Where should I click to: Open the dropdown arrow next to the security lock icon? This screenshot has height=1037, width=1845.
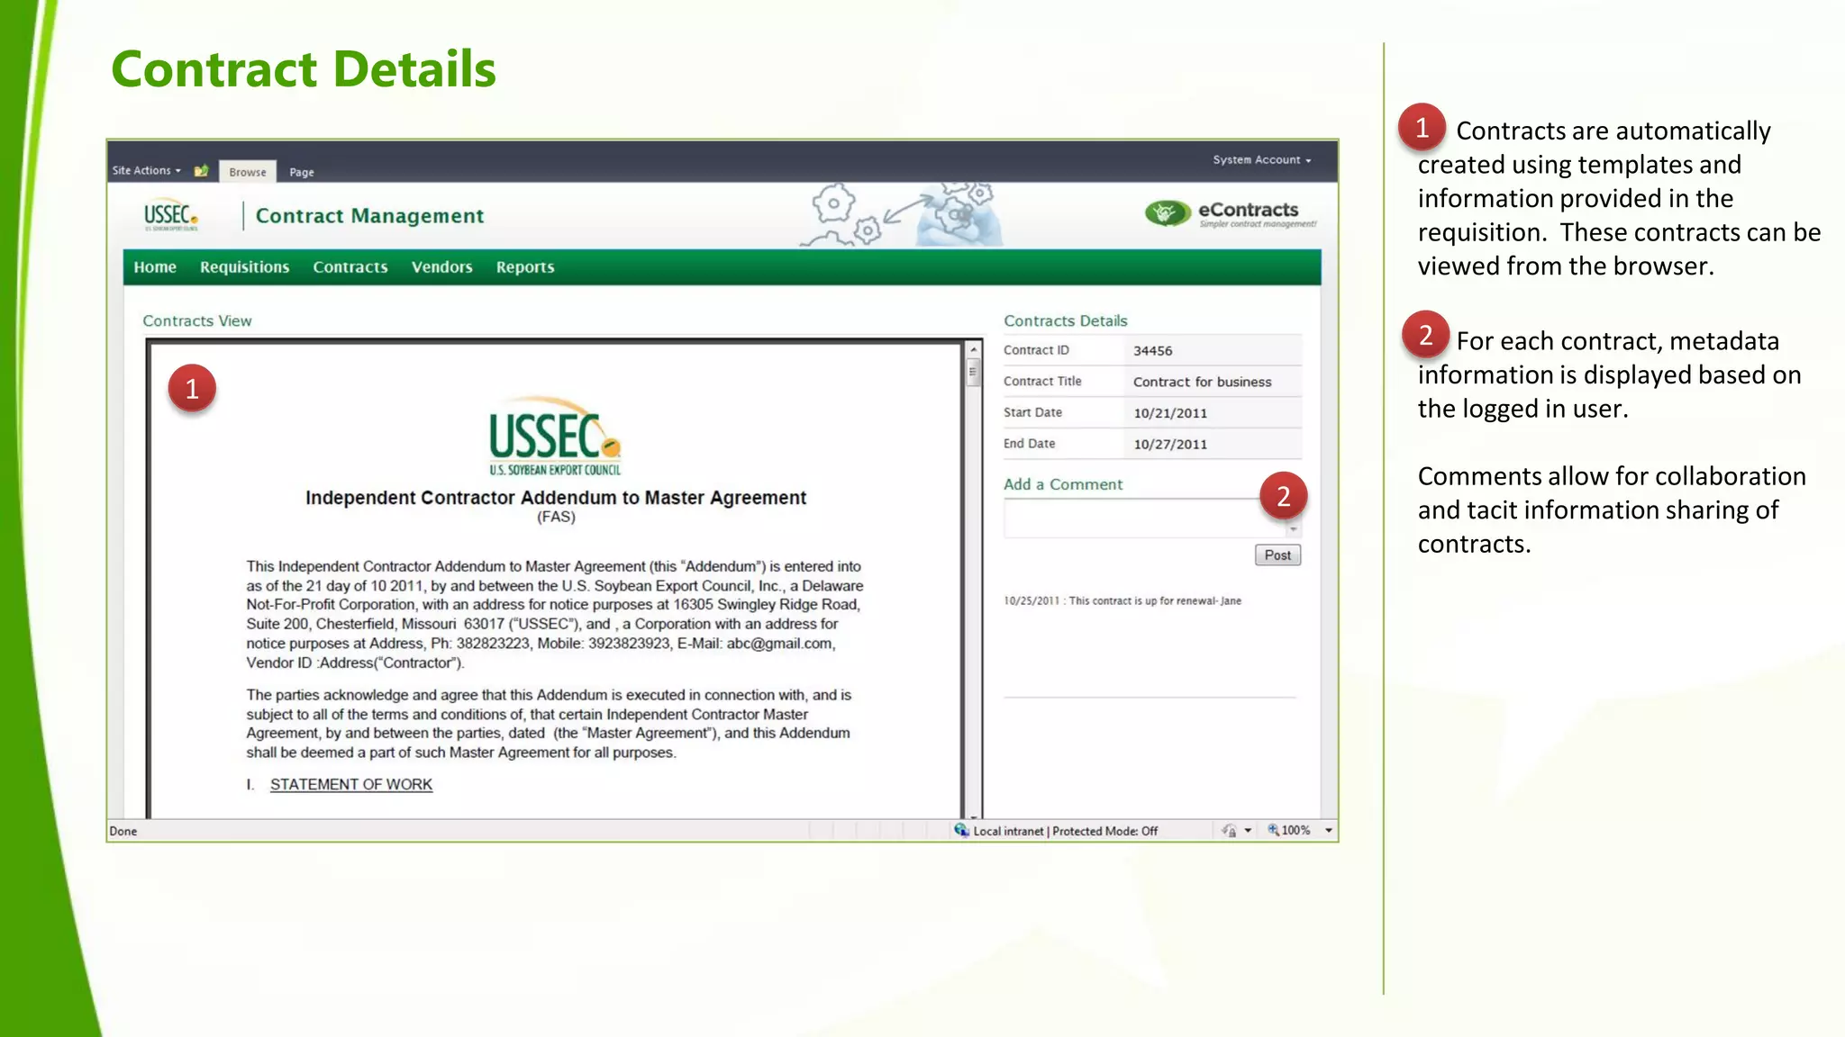[x=1248, y=831]
